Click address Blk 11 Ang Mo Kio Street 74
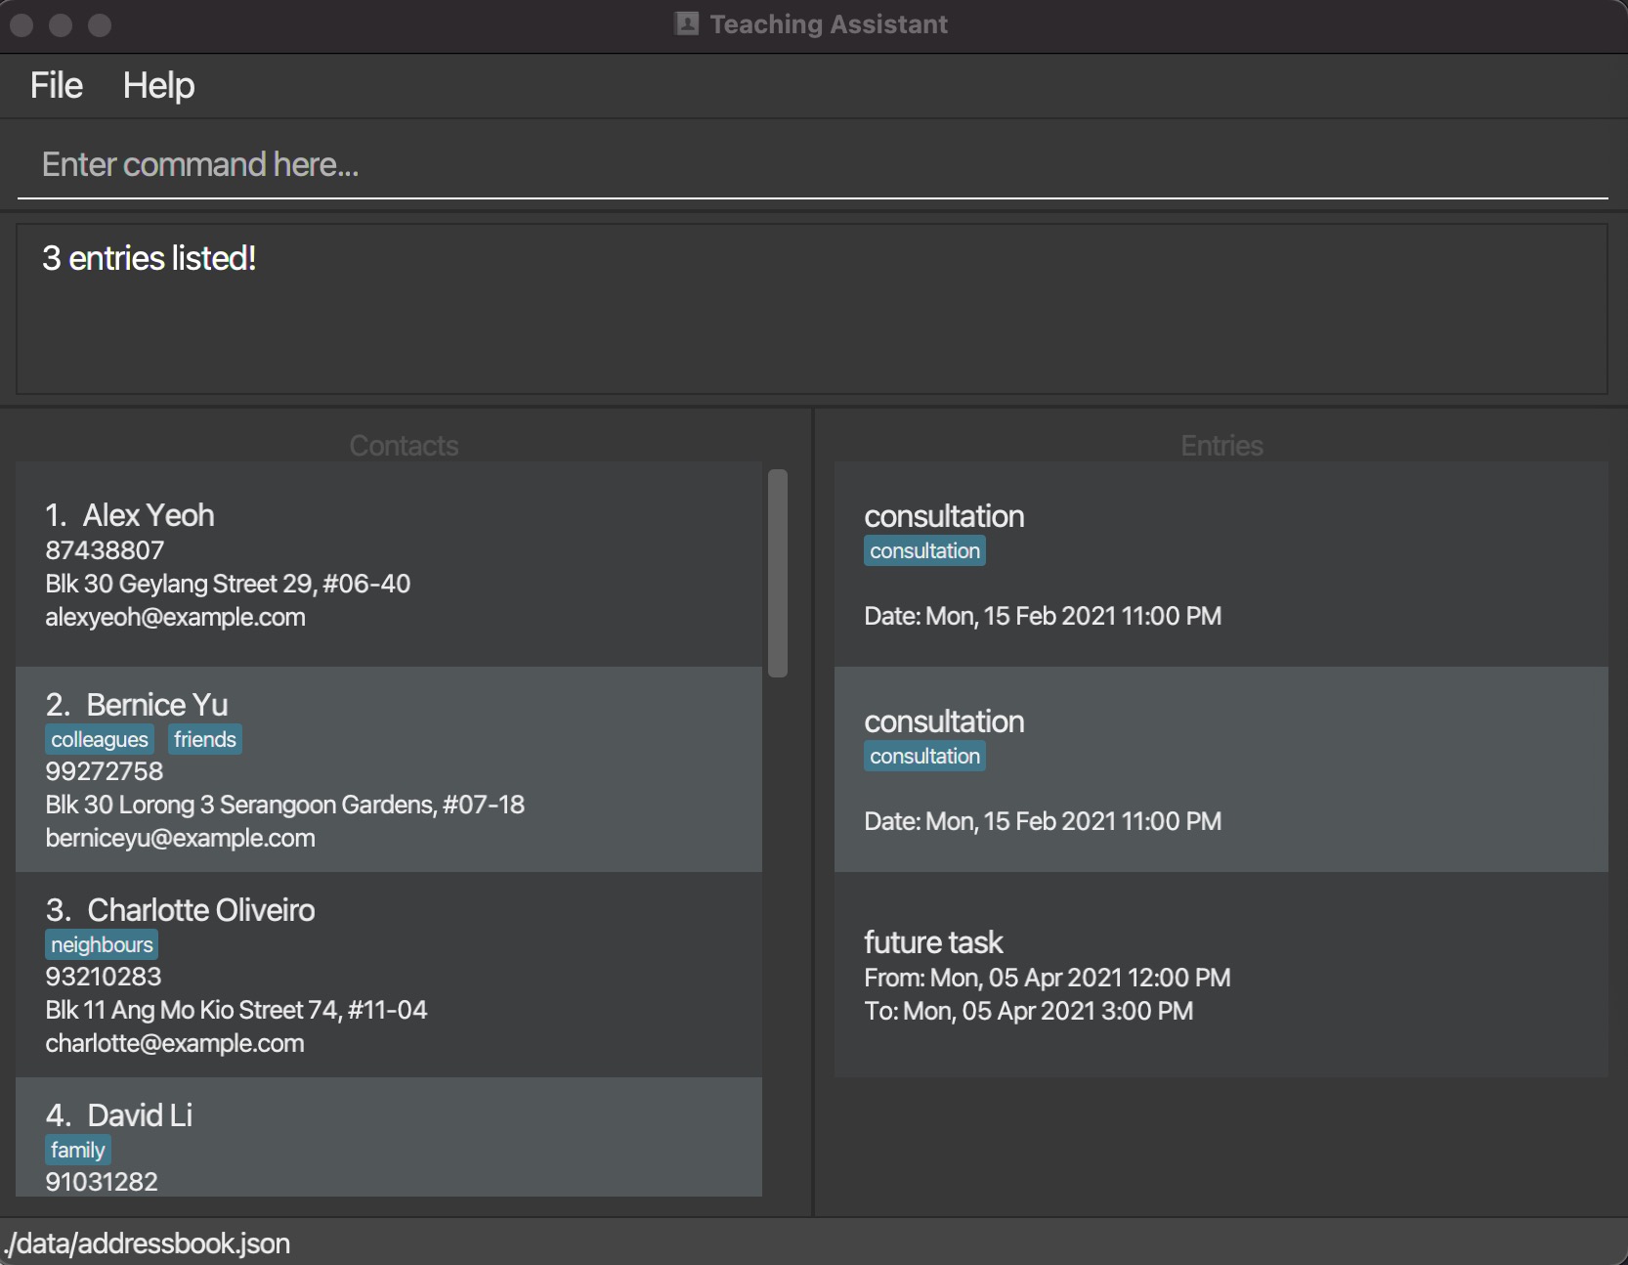Viewport: 1628px width, 1265px height. click(x=236, y=1010)
